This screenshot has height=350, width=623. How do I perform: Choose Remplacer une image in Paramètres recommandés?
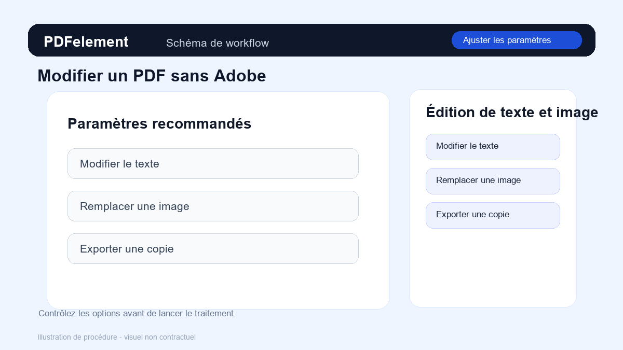(213, 206)
